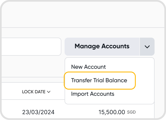166x120 pixels.
Task: Select Import Accounts in the dropdown
Action: pos(92,94)
